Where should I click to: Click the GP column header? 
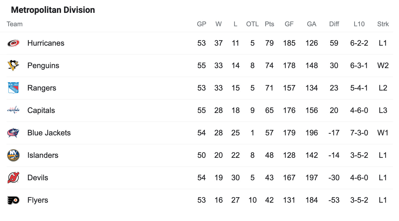pyautogui.click(x=201, y=24)
